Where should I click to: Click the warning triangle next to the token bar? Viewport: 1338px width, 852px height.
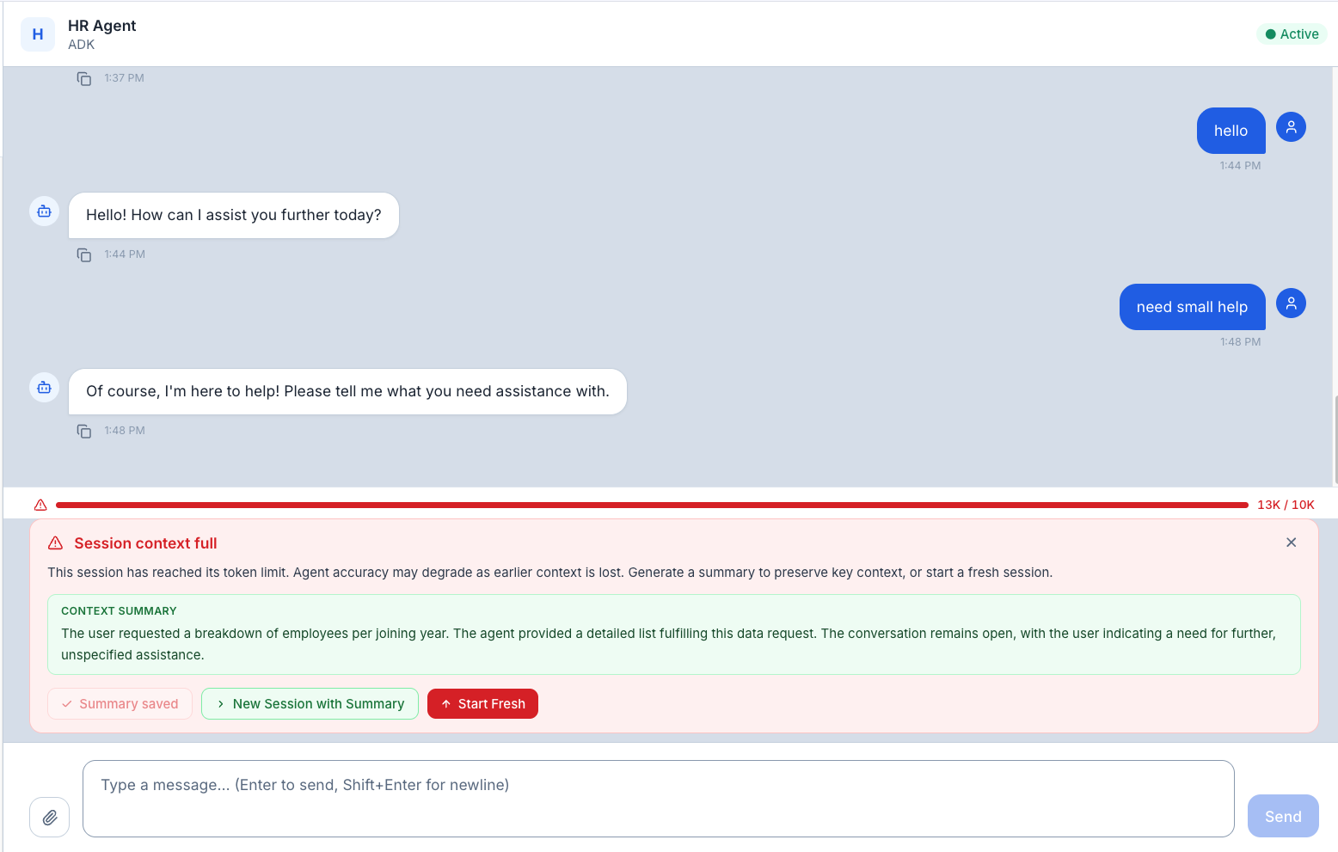click(x=40, y=505)
